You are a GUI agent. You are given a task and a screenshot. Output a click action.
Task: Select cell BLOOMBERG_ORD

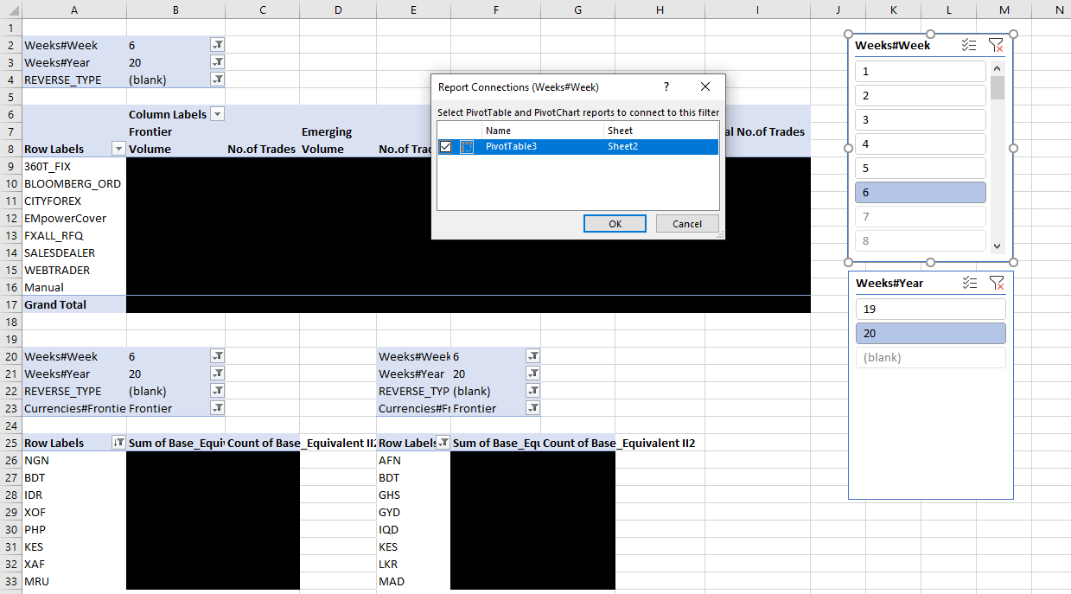pos(73,183)
